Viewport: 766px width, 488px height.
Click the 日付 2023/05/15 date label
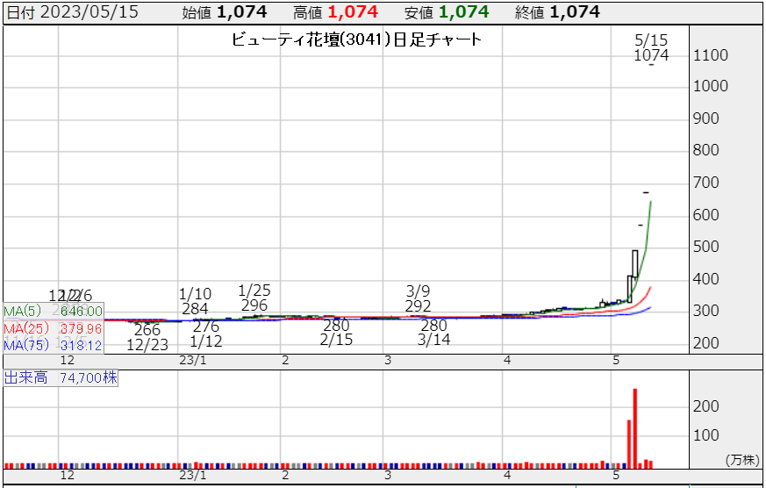coord(71,11)
